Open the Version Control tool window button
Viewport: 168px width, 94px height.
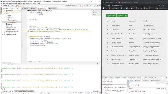pos(21,91)
